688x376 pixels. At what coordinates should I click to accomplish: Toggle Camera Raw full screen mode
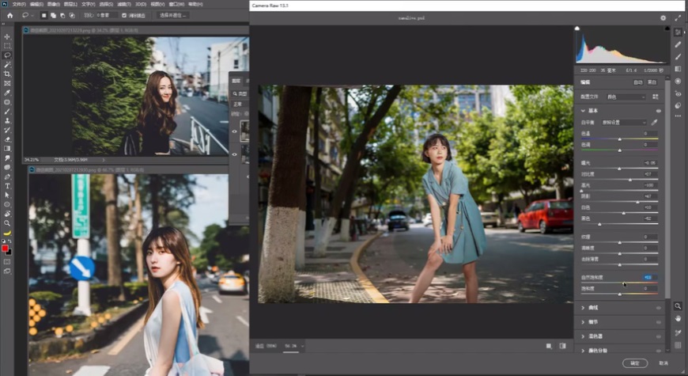click(x=678, y=17)
